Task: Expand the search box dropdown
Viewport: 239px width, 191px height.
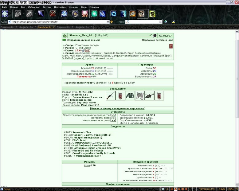Action: point(160,22)
